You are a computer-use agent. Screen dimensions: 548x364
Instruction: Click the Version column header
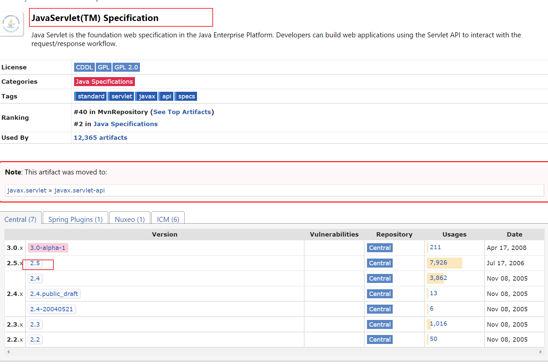(x=165, y=235)
